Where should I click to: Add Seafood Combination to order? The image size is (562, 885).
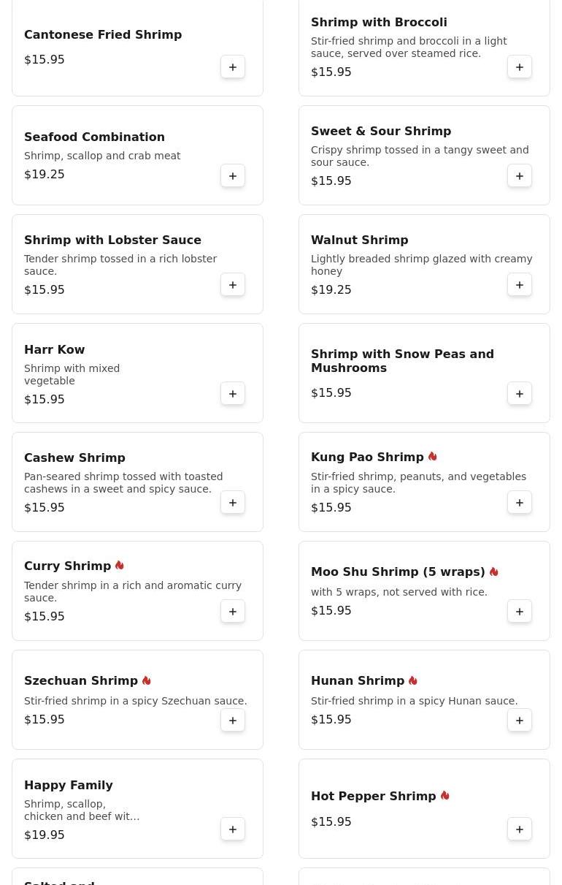[x=233, y=176]
